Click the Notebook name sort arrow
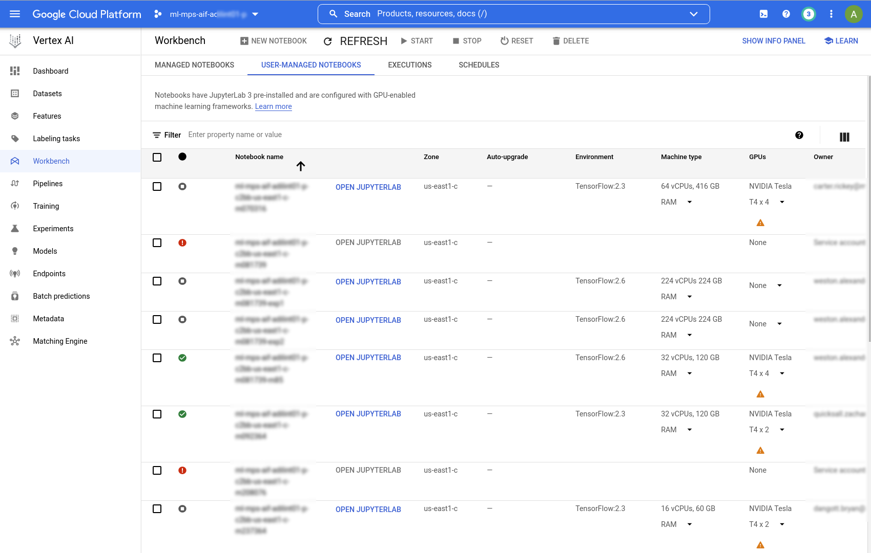This screenshot has height=553, width=871. pos(301,166)
